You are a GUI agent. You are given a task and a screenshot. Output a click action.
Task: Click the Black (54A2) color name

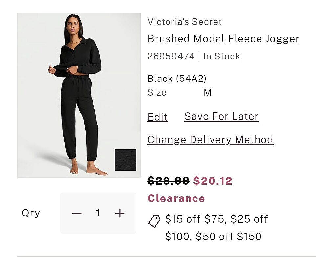177,79
